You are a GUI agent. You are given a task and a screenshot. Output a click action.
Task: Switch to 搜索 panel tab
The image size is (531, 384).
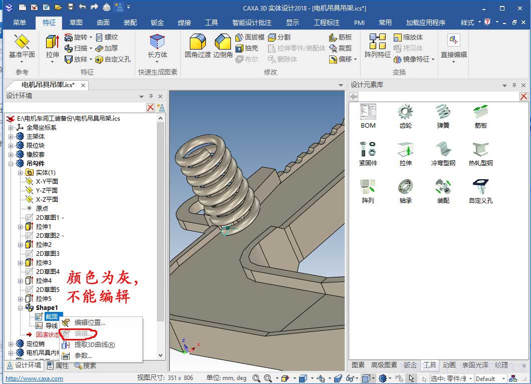point(85,365)
